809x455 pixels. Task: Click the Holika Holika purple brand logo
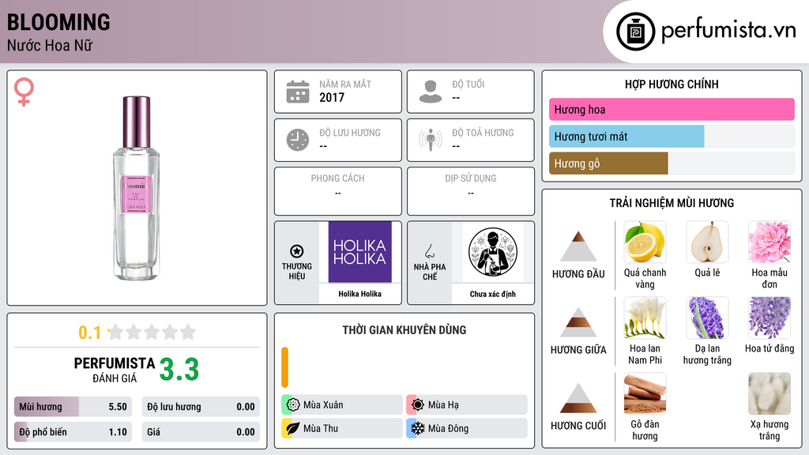(x=359, y=252)
